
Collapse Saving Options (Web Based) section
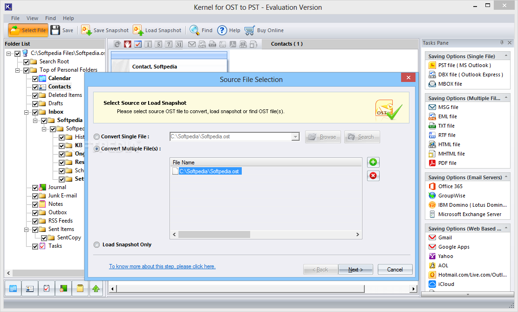tap(506, 229)
